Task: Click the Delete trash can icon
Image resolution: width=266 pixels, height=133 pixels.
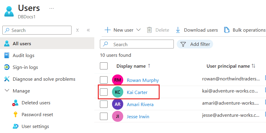Action: coord(150,30)
